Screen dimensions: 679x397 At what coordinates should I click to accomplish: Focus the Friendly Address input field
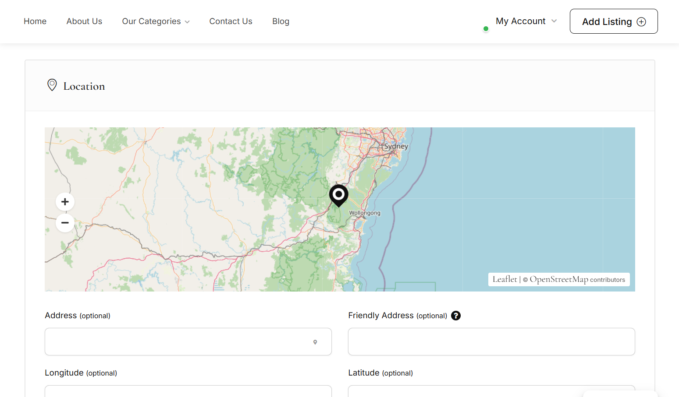tap(491, 342)
